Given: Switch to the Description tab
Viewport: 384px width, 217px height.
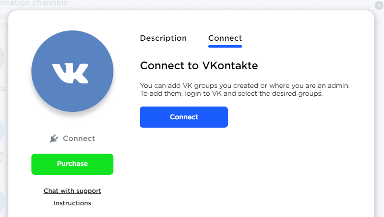Looking at the screenshot, I should click(163, 38).
